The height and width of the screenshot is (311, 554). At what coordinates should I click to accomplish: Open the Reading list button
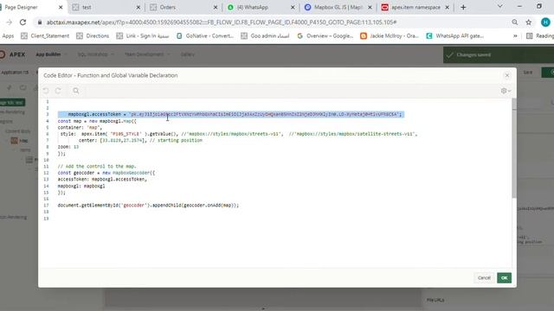click(540, 36)
